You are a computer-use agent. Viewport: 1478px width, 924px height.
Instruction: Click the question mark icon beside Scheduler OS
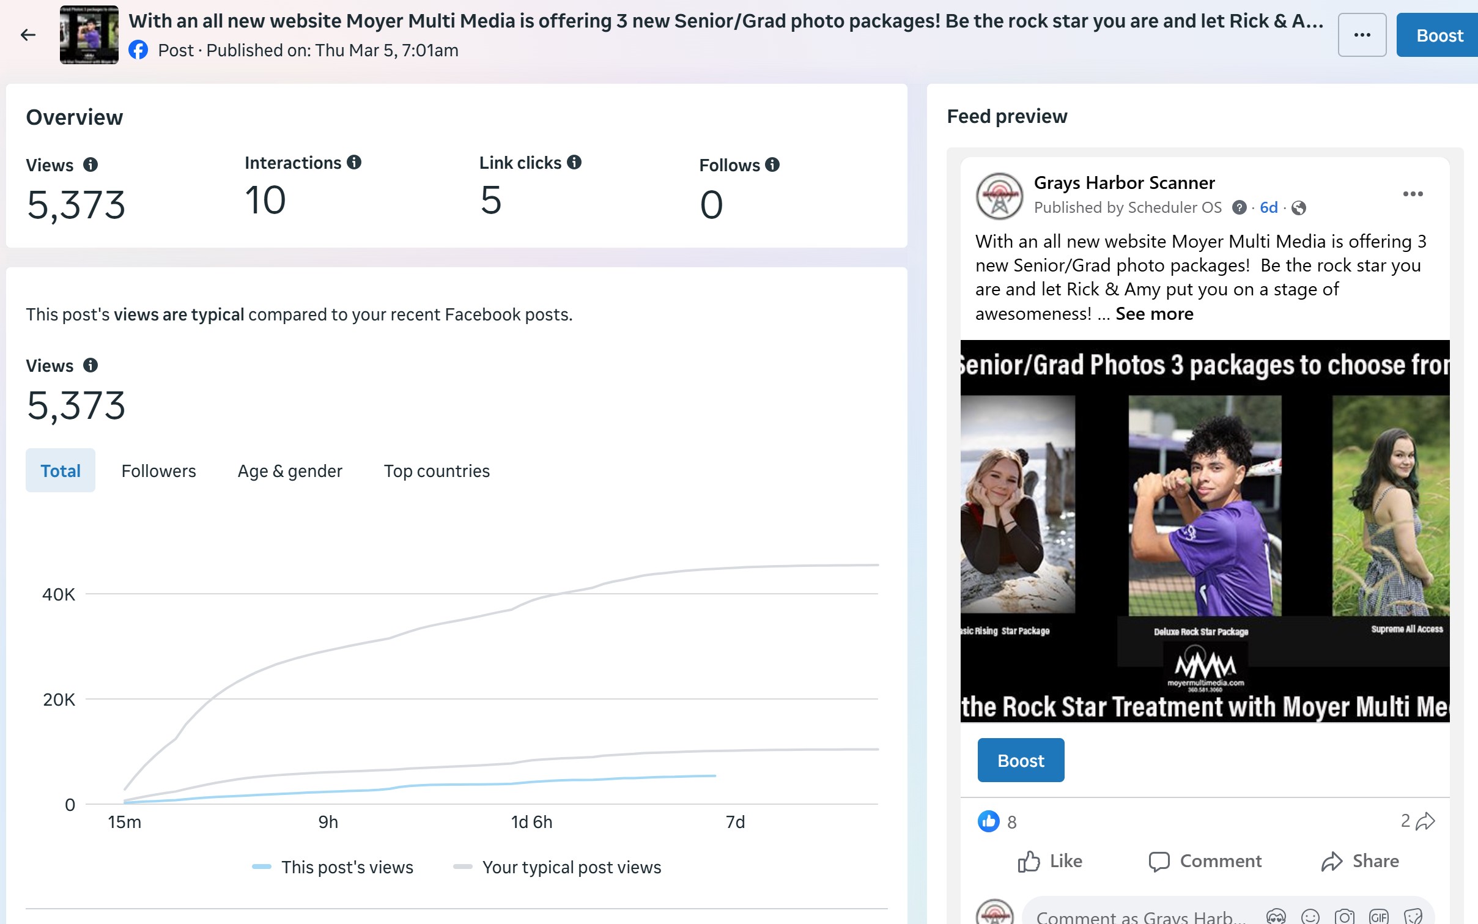click(1239, 208)
